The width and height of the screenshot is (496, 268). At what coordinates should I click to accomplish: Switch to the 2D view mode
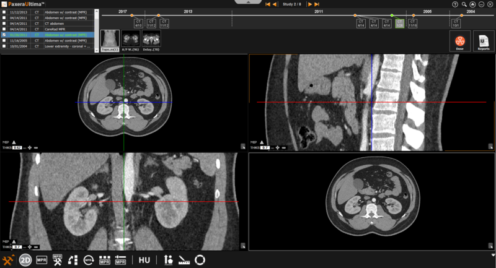coord(25,260)
